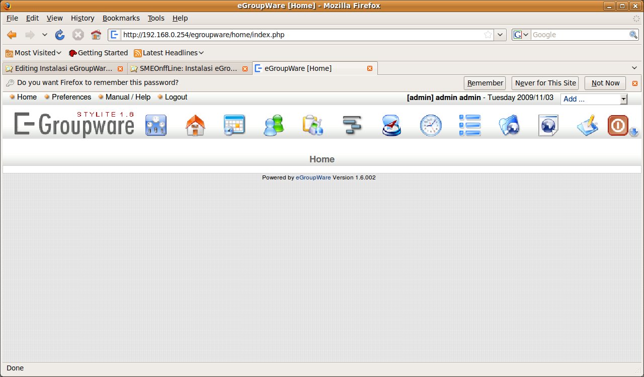The image size is (644, 377).
Task: Open the Project Manager gantt icon
Action: 352,125
